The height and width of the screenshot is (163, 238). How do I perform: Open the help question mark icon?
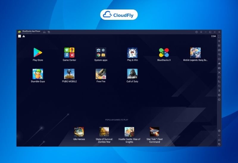(196, 32)
